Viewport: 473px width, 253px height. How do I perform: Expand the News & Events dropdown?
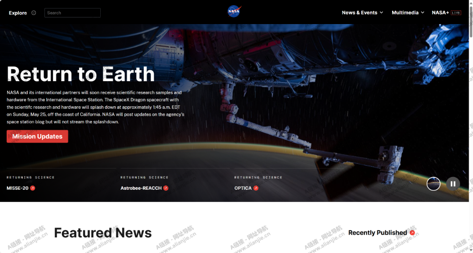[362, 13]
